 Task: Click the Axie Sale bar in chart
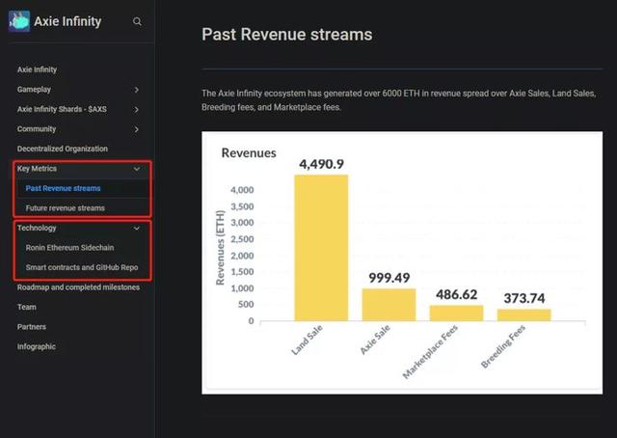click(389, 305)
